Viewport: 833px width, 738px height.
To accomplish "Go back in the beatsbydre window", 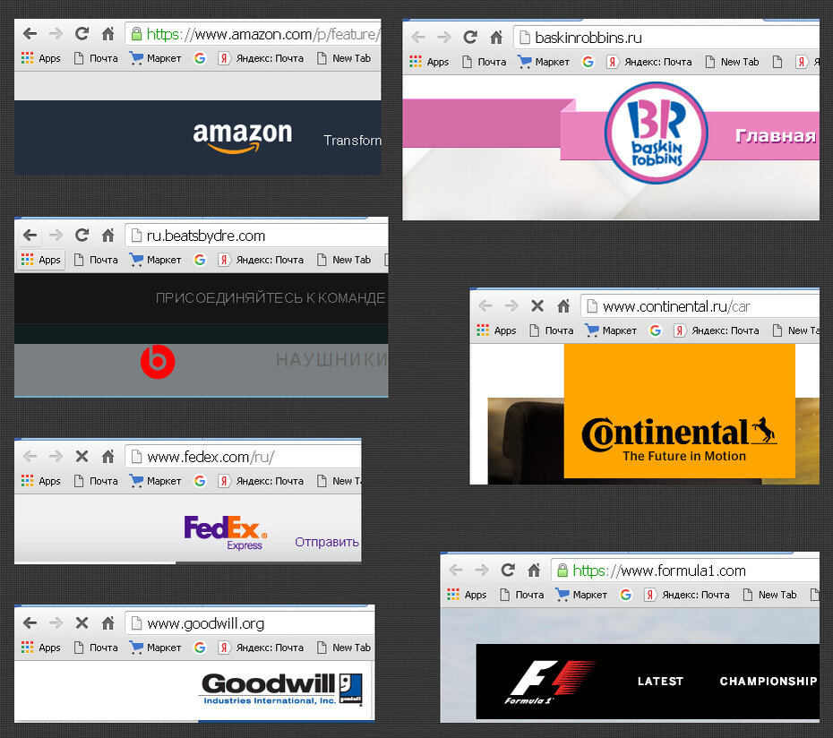I will (x=30, y=236).
